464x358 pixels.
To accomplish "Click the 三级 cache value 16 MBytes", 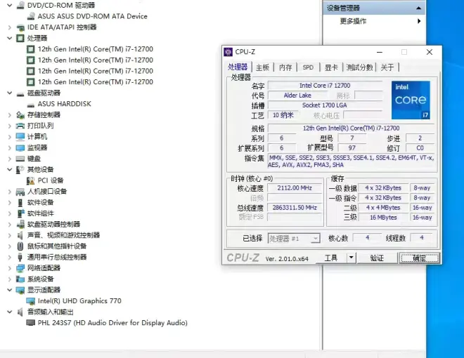I will tap(383, 218).
